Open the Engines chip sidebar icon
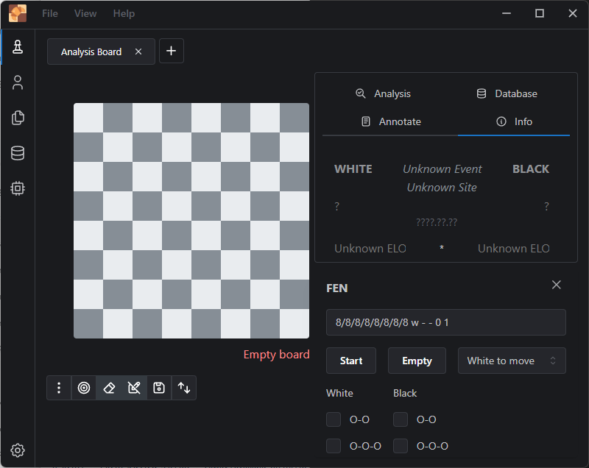Viewport: 589px width, 468px height. pos(18,188)
